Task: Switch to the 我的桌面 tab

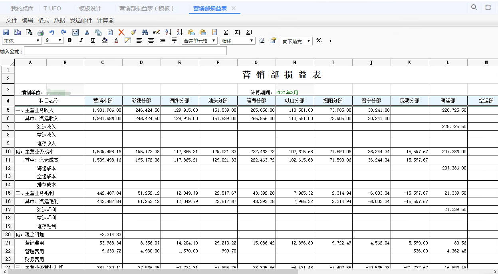Action: point(22,8)
